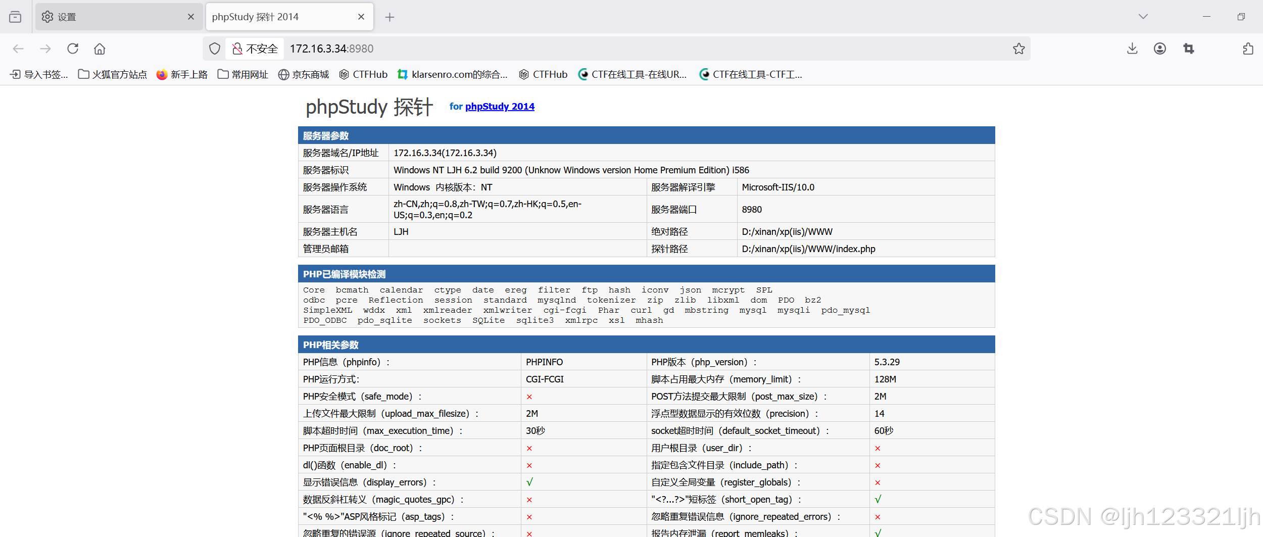Click the Microsoft-IIS/10.0 cell
The height and width of the screenshot is (537, 1263).
[778, 187]
